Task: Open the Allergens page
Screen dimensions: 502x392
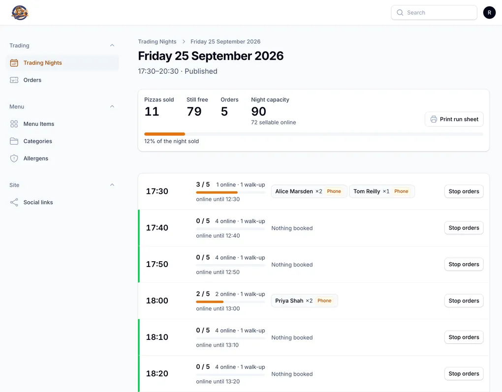Action: pos(63,158)
